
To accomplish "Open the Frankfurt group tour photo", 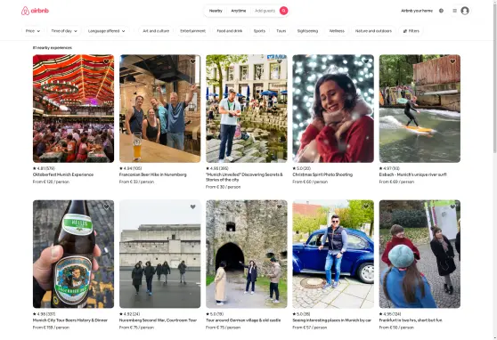I will coord(420,254).
